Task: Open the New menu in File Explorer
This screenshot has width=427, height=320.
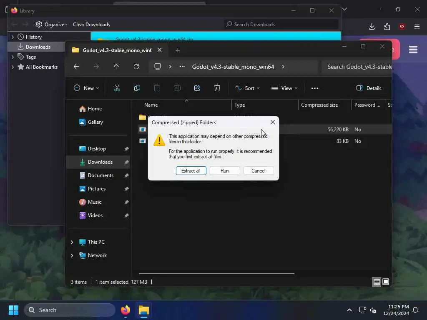Action: pos(86,88)
